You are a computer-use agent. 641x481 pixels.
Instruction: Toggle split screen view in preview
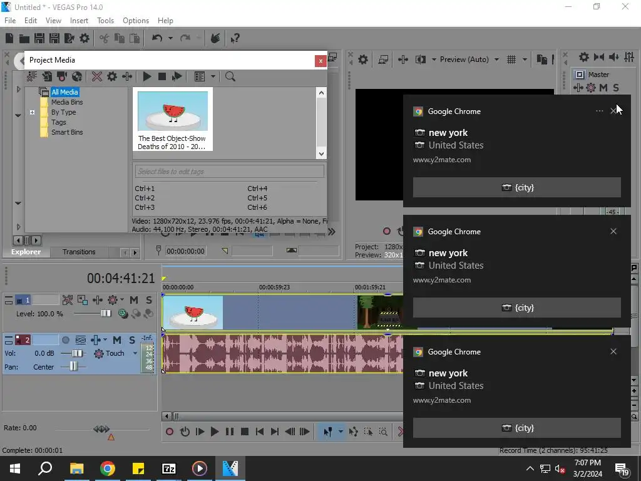click(421, 59)
